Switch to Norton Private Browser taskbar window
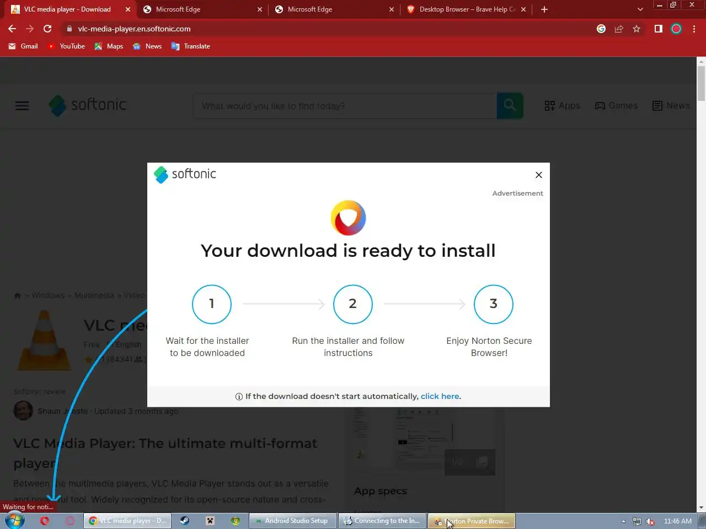This screenshot has width=706, height=529. 472,521
